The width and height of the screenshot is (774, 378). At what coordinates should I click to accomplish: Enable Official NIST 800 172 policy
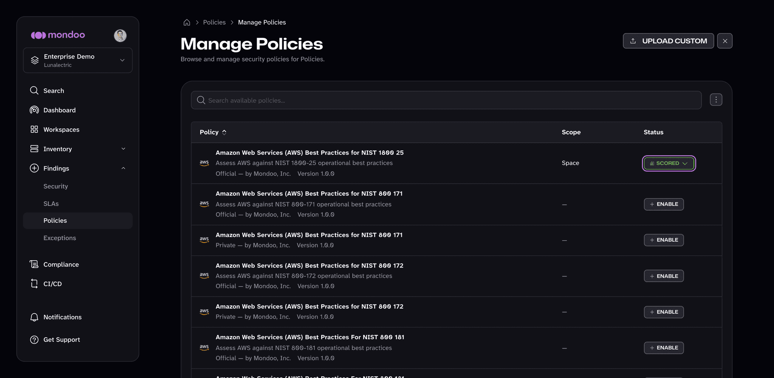(664, 276)
